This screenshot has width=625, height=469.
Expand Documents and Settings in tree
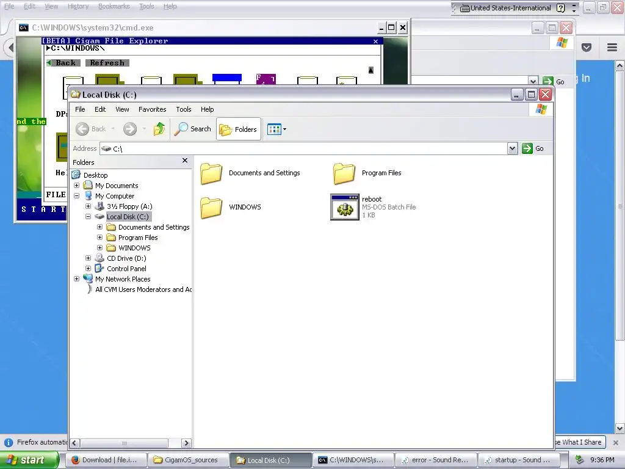point(99,227)
